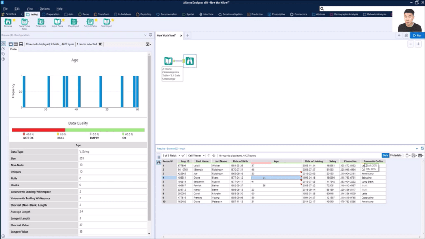
Task: Pick the Output Data tool icon
Action: (90, 22)
